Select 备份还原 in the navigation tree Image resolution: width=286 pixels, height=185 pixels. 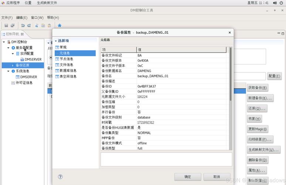[x=23, y=65]
